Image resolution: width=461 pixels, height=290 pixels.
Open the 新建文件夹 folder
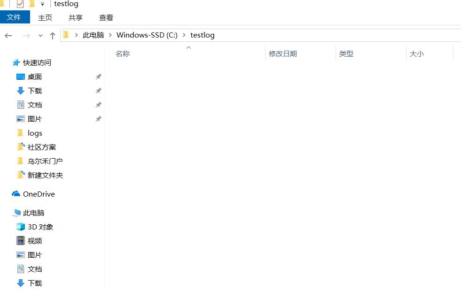point(45,175)
